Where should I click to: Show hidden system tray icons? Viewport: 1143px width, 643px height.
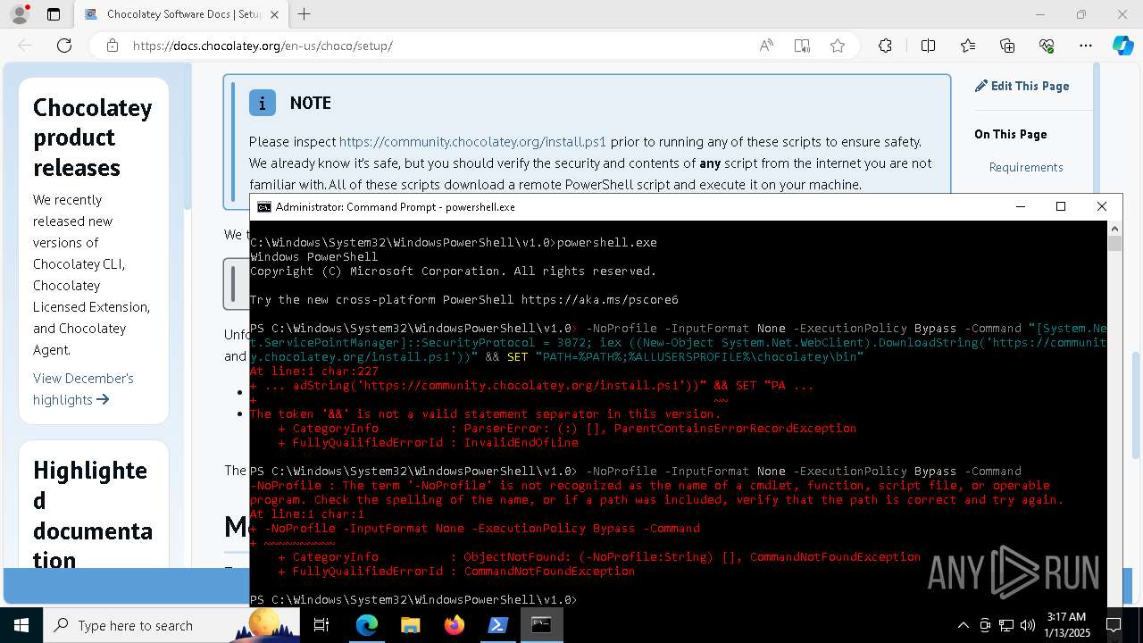click(x=963, y=625)
